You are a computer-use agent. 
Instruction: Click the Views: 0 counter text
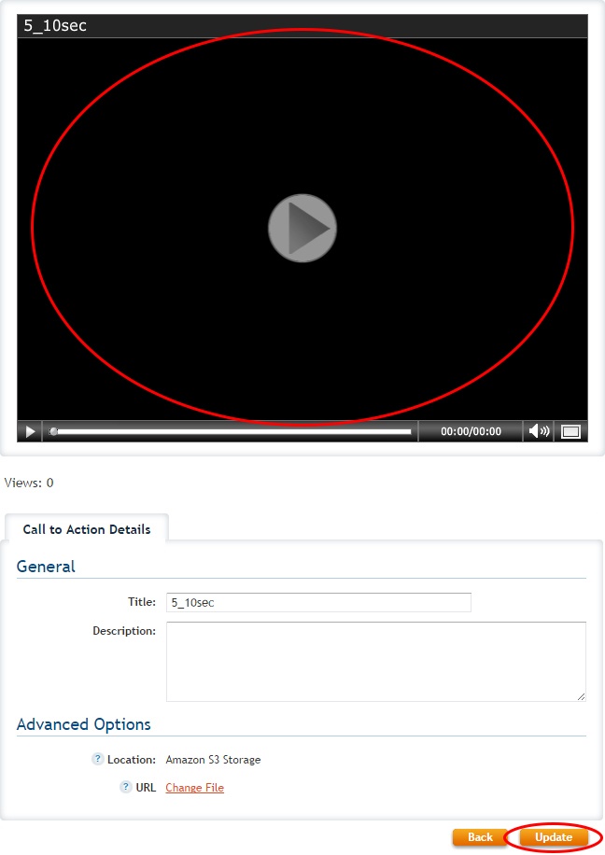[29, 483]
